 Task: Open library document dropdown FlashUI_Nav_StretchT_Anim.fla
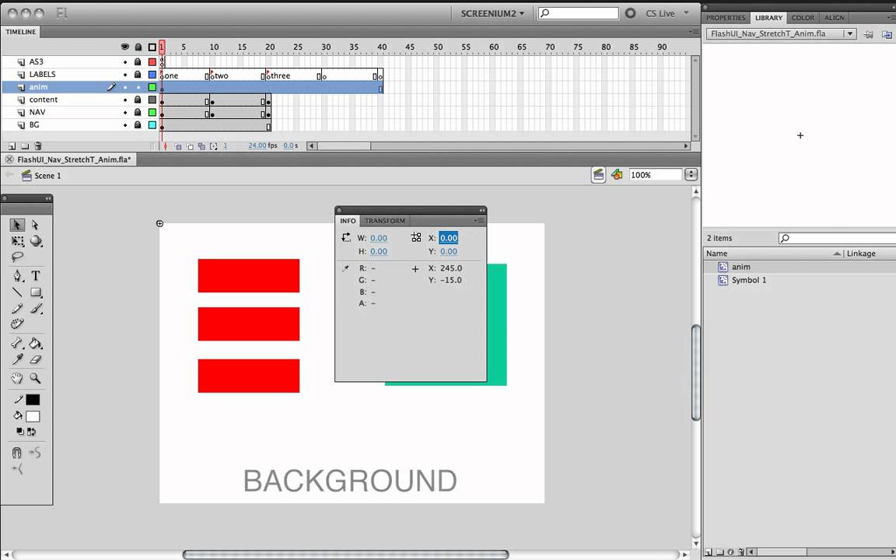click(781, 33)
